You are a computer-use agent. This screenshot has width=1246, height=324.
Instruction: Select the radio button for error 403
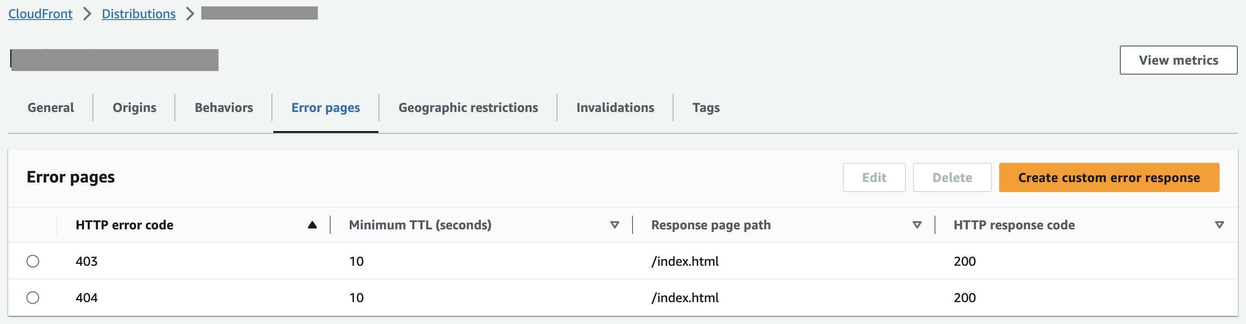point(33,261)
